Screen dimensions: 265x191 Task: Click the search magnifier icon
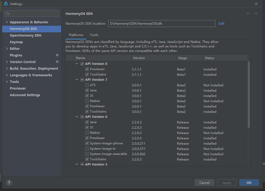pos(8,14)
